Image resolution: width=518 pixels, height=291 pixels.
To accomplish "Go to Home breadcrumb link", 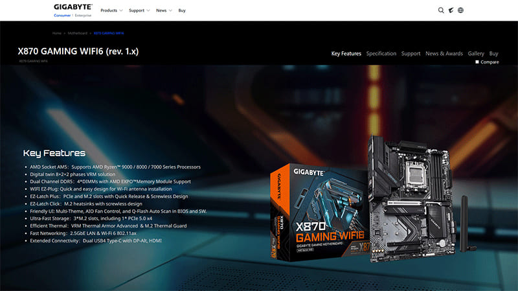I will (x=57, y=33).
